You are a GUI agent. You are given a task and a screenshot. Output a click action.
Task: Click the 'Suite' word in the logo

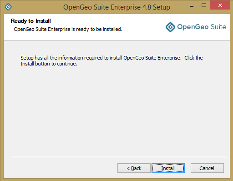218,27
